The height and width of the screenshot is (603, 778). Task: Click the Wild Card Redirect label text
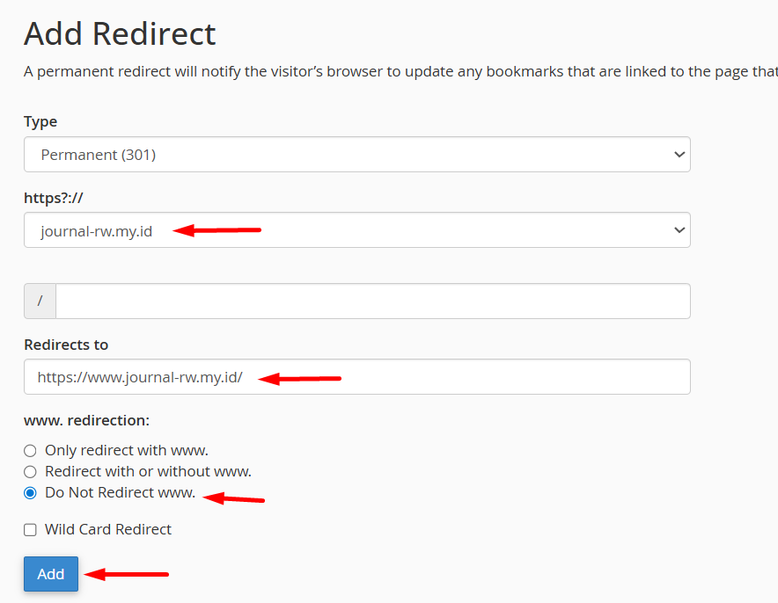tap(108, 530)
